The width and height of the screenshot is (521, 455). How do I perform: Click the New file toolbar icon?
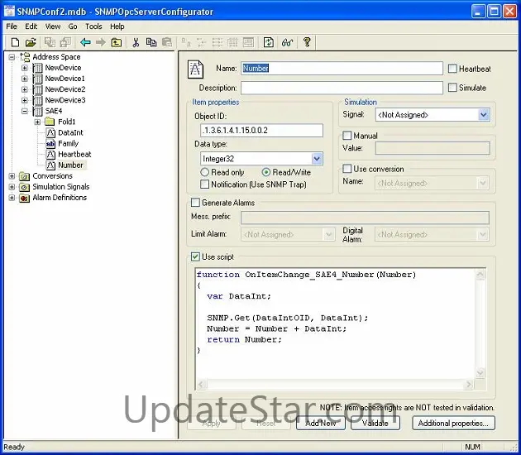14,42
